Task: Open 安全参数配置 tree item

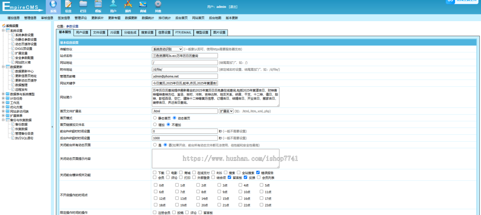Action: (x=24, y=58)
